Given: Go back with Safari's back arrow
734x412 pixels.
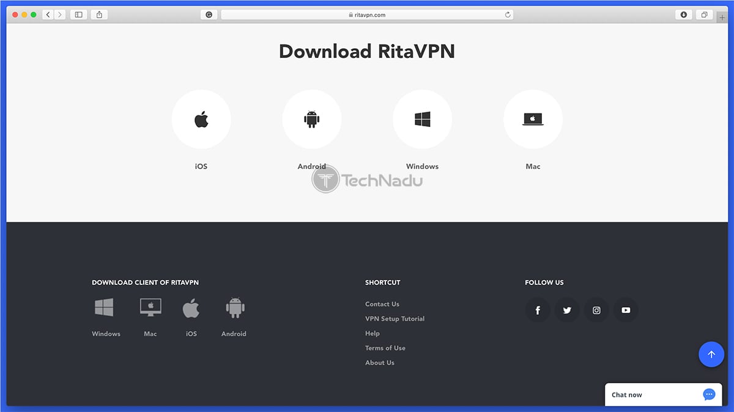Looking at the screenshot, I should 48,15.
